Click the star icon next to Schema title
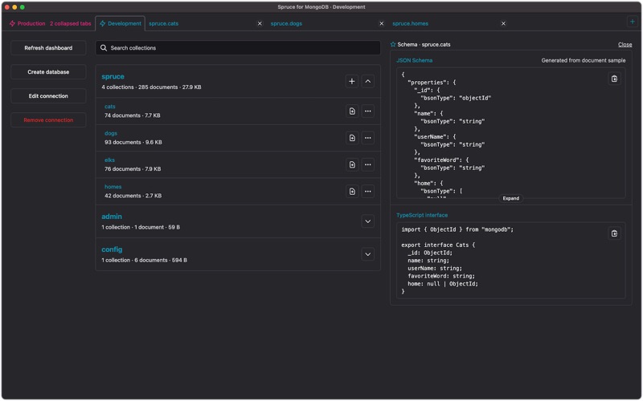This screenshot has height=401, width=643. coord(393,44)
